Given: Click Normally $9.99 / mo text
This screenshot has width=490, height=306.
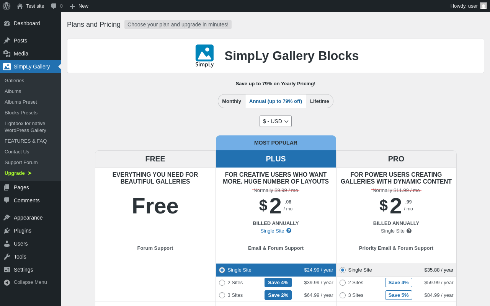Looking at the screenshot, I should pyautogui.click(x=276, y=190).
